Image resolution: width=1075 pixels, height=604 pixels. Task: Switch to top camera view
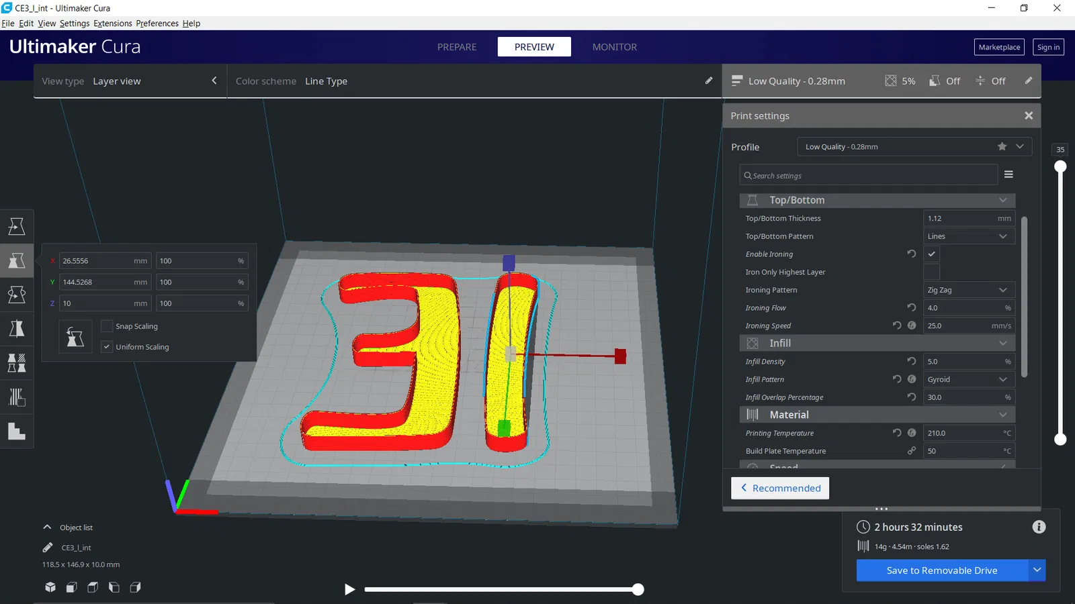(x=93, y=587)
